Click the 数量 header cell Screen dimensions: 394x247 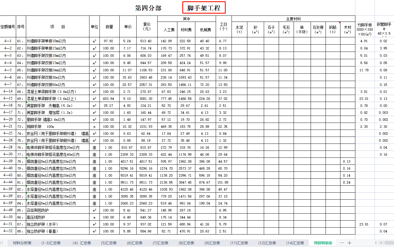(x=110, y=27)
